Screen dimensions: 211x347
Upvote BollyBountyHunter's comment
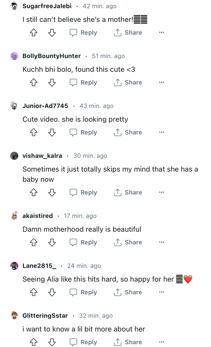[x=34, y=82]
